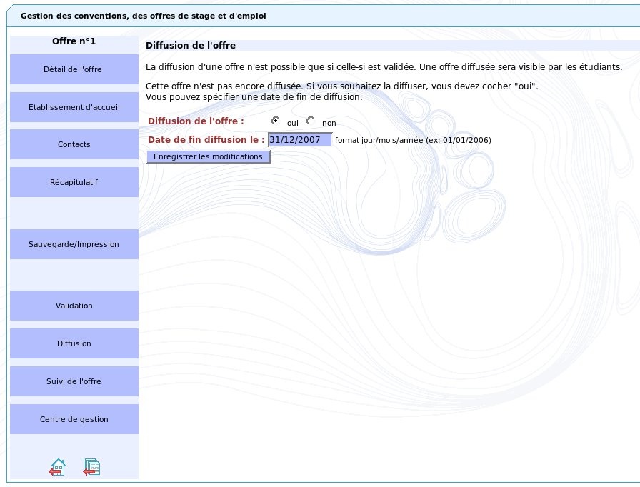Go to Centre de gestion
Image resolution: width=640 pixels, height=487 pixels.
74,419
